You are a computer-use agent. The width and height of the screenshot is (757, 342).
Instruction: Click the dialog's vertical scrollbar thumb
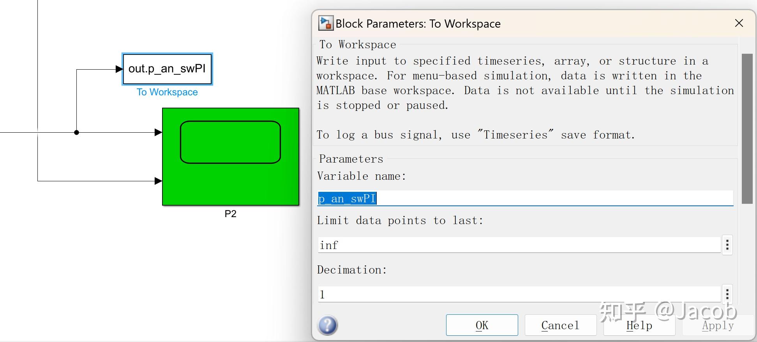(x=747, y=128)
